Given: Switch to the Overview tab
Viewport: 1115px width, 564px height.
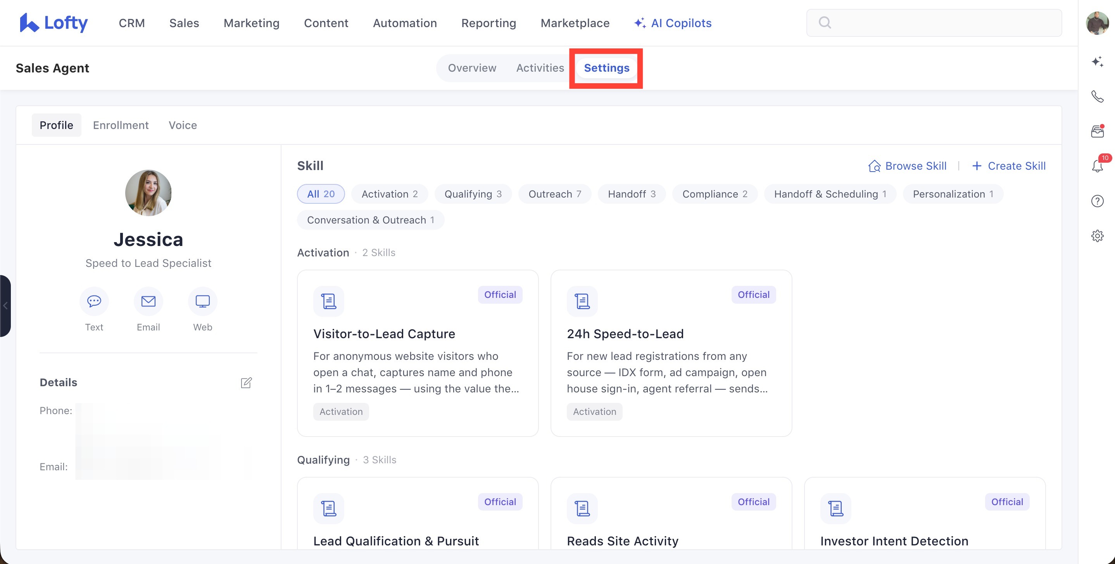Looking at the screenshot, I should click(472, 68).
